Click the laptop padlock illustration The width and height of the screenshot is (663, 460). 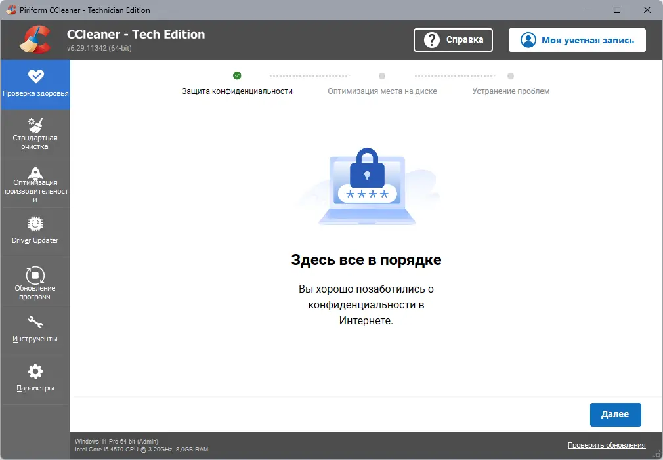(x=366, y=186)
